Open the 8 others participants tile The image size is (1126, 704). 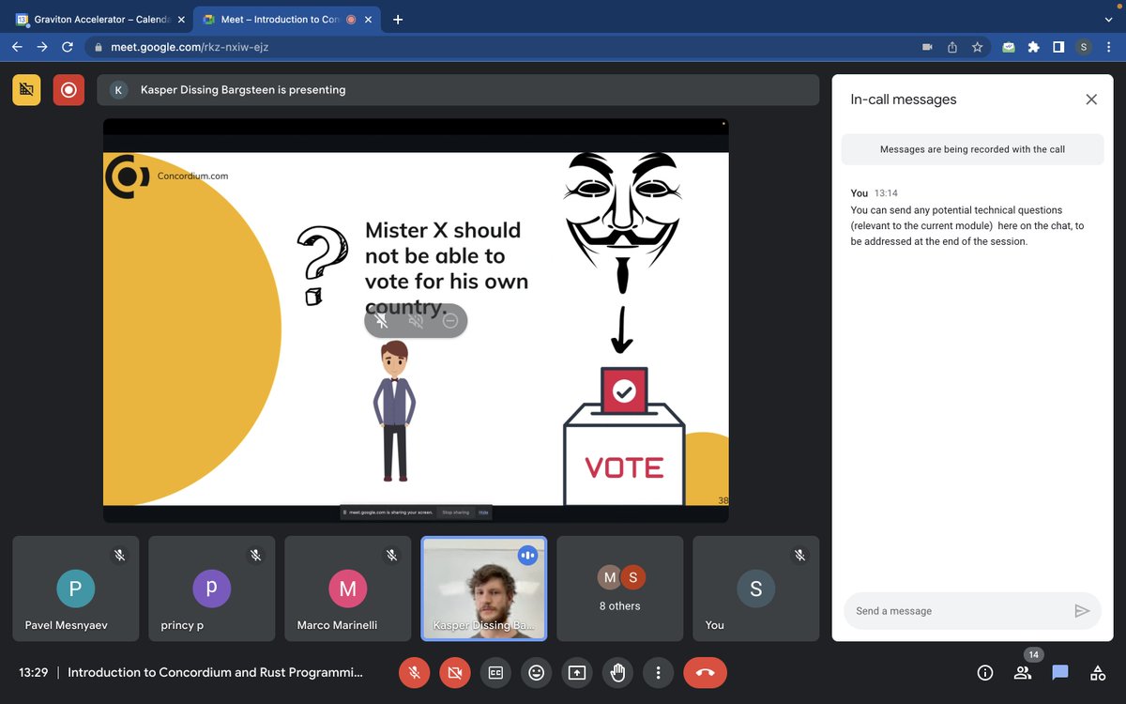pyautogui.click(x=620, y=589)
